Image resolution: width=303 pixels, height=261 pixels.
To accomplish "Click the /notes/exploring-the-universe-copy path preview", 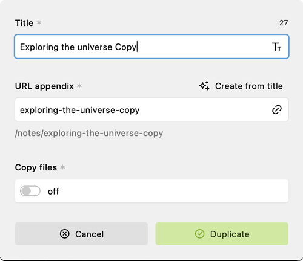I will pos(89,133).
